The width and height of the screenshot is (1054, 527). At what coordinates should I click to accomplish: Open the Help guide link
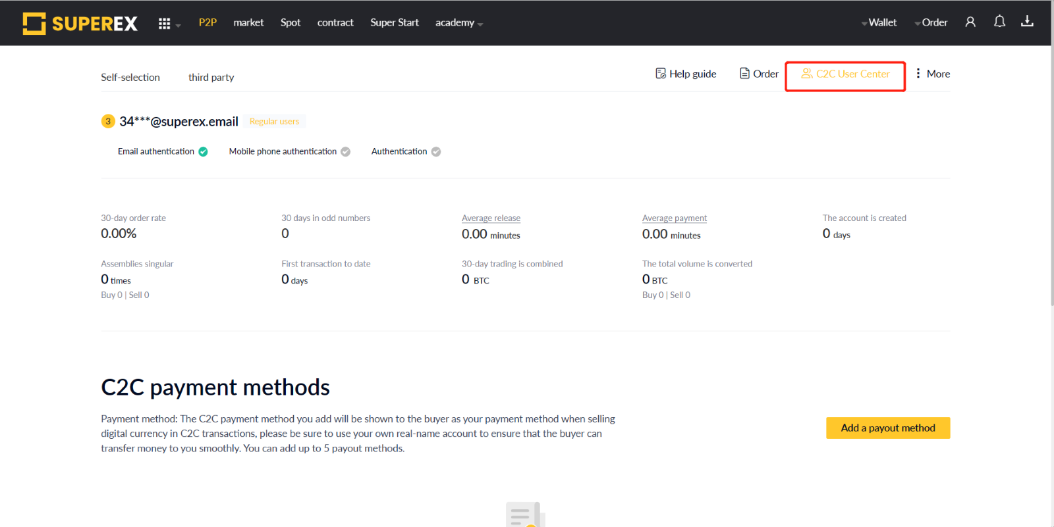click(x=686, y=74)
